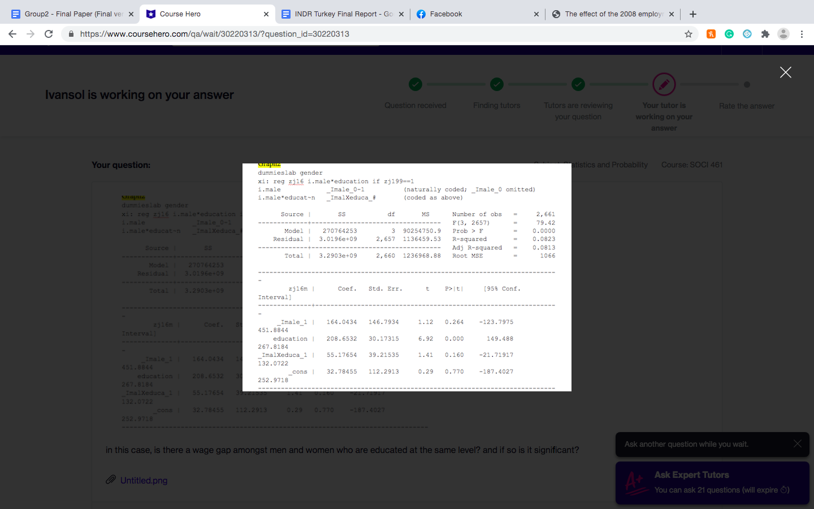814x509 pixels.
Task: Click the A+ Expert Tutors icon
Action: coord(637,483)
